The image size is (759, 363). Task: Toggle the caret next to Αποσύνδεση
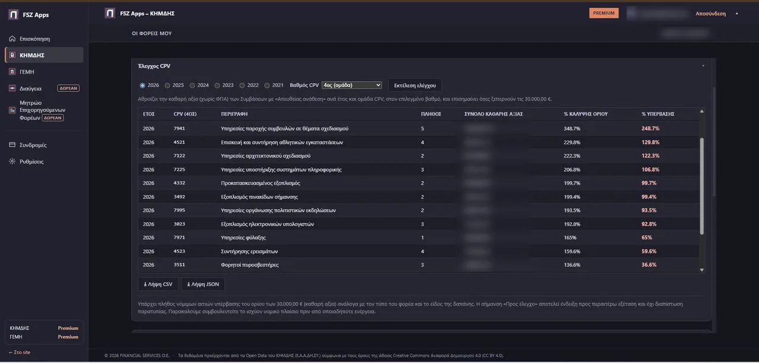coord(737,13)
